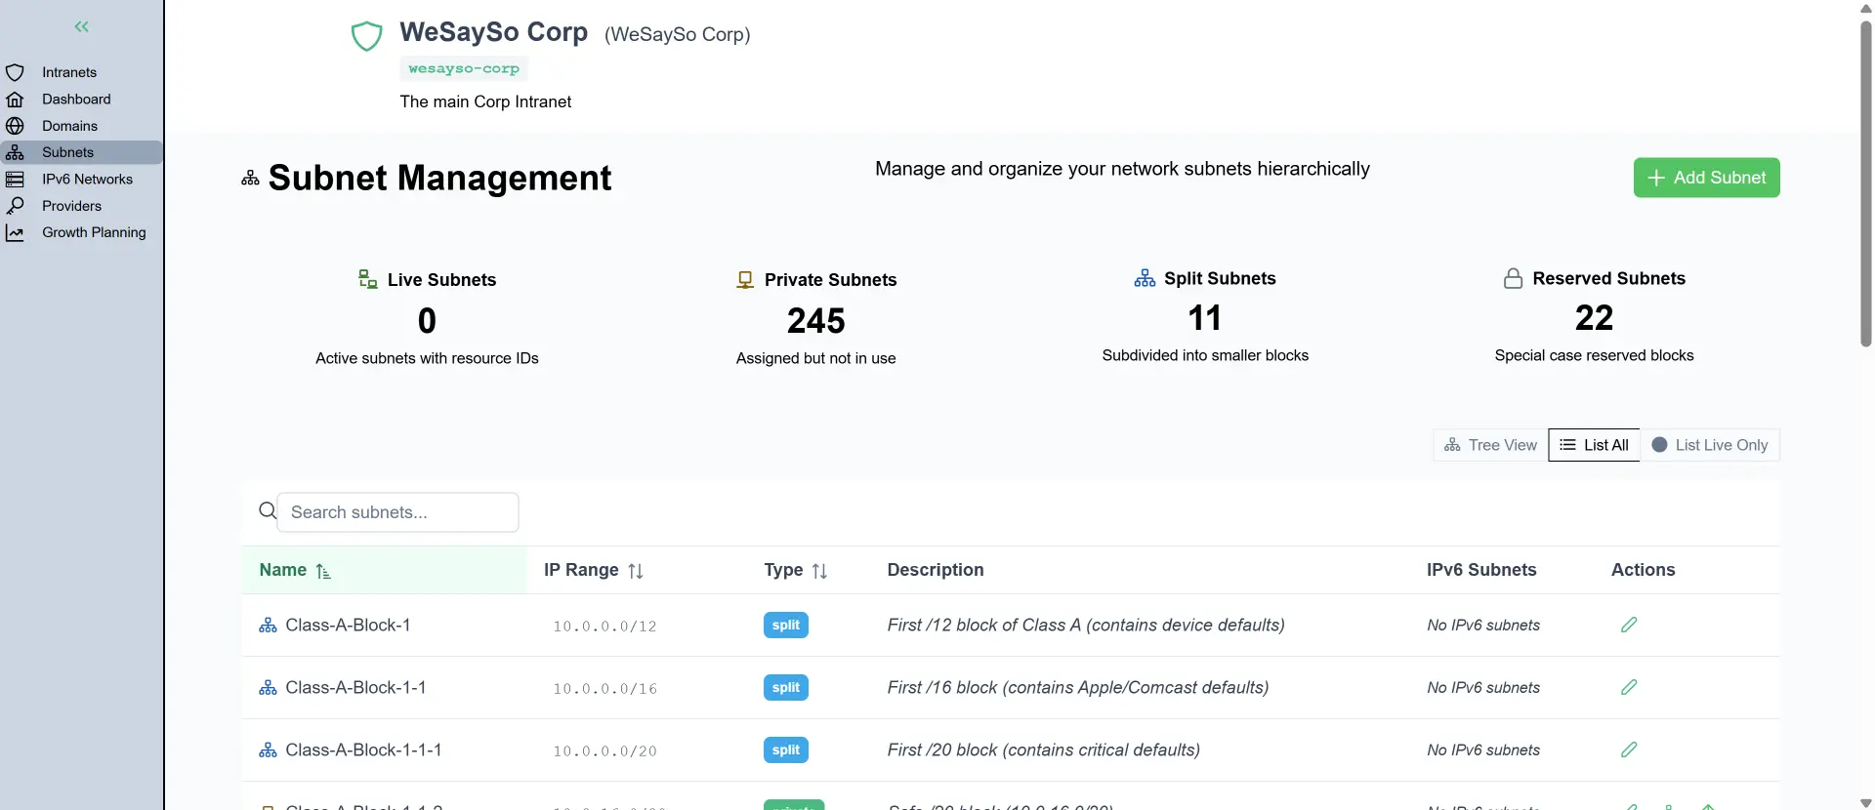Open Intranets from the sidebar
1875x810 pixels.
pos(68,72)
